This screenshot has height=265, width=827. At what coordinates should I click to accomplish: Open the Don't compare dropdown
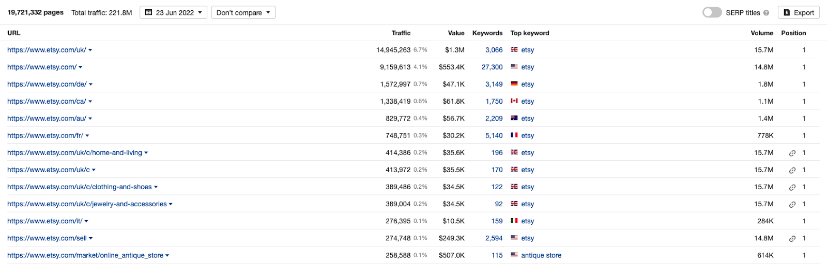(243, 12)
